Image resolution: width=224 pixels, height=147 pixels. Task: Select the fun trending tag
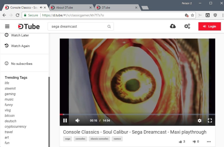[7, 143]
